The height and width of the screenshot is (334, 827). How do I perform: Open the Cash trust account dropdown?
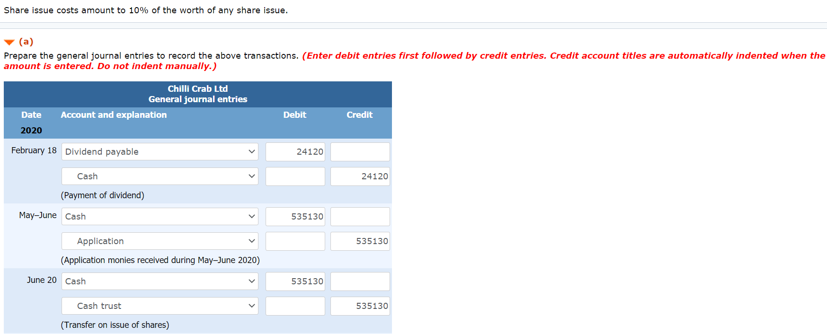click(160, 306)
